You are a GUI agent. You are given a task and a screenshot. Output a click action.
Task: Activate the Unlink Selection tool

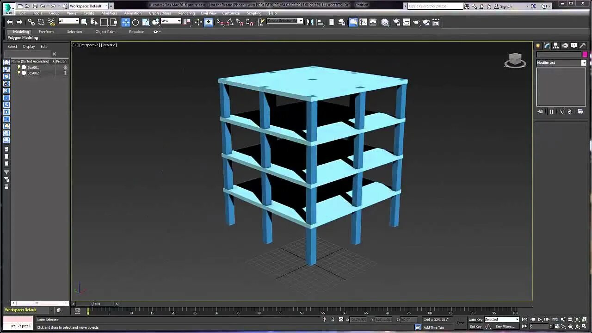coord(41,22)
